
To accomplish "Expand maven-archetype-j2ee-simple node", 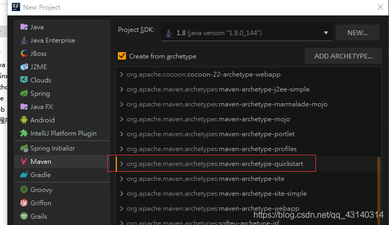I will click(122, 89).
